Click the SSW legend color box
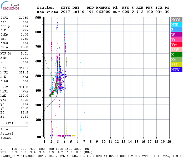The image size is (184, 158). click(176, 50)
